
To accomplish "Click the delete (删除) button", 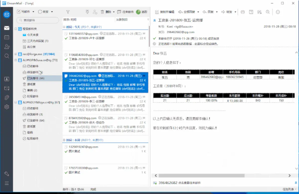I will pyautogui.click(x=106, y=12).
